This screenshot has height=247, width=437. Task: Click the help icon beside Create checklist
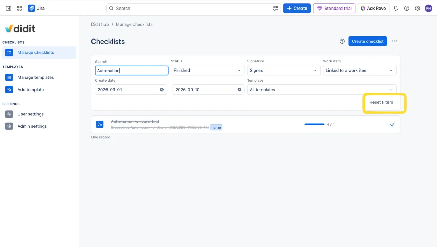[342, 41]
